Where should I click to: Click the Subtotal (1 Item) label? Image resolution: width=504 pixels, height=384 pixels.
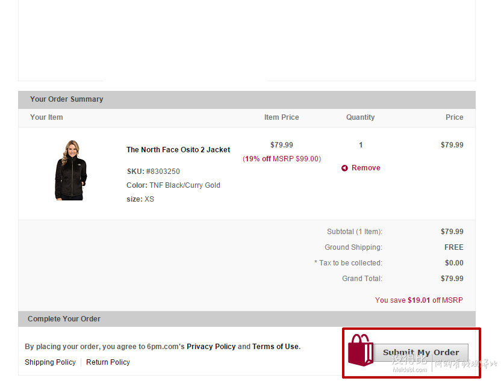[355, 232]
